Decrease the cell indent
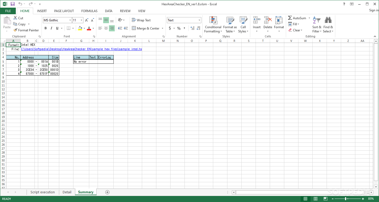Viewport: 379px width, 202px height. tap(120, 28)
